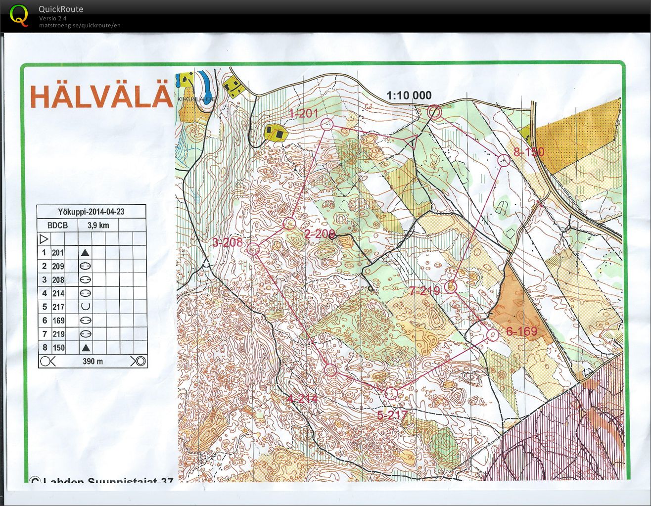This screenshot has height=506, width=651.
Task: Select the start triangle symbol in column 3
Action: pos(85,252)
